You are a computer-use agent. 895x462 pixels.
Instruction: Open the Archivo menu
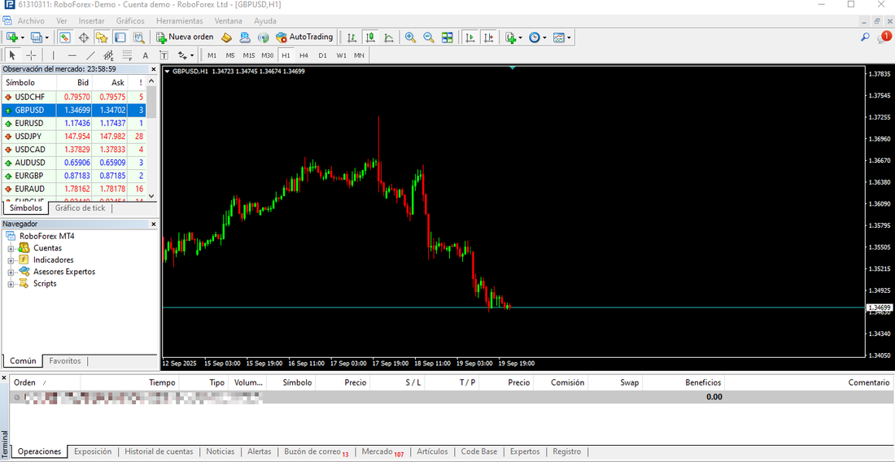click(x=31, y=20)
